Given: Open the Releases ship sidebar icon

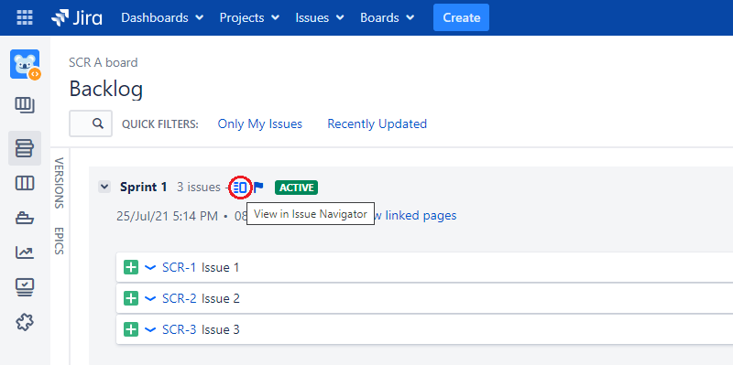Looking at the screenshot, I should pyautogui.click(x=25, y=218).
